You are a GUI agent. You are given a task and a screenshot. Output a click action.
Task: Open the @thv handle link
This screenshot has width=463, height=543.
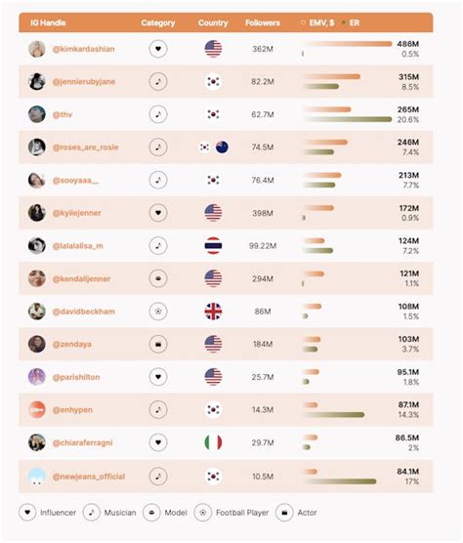tap(63, 114)
